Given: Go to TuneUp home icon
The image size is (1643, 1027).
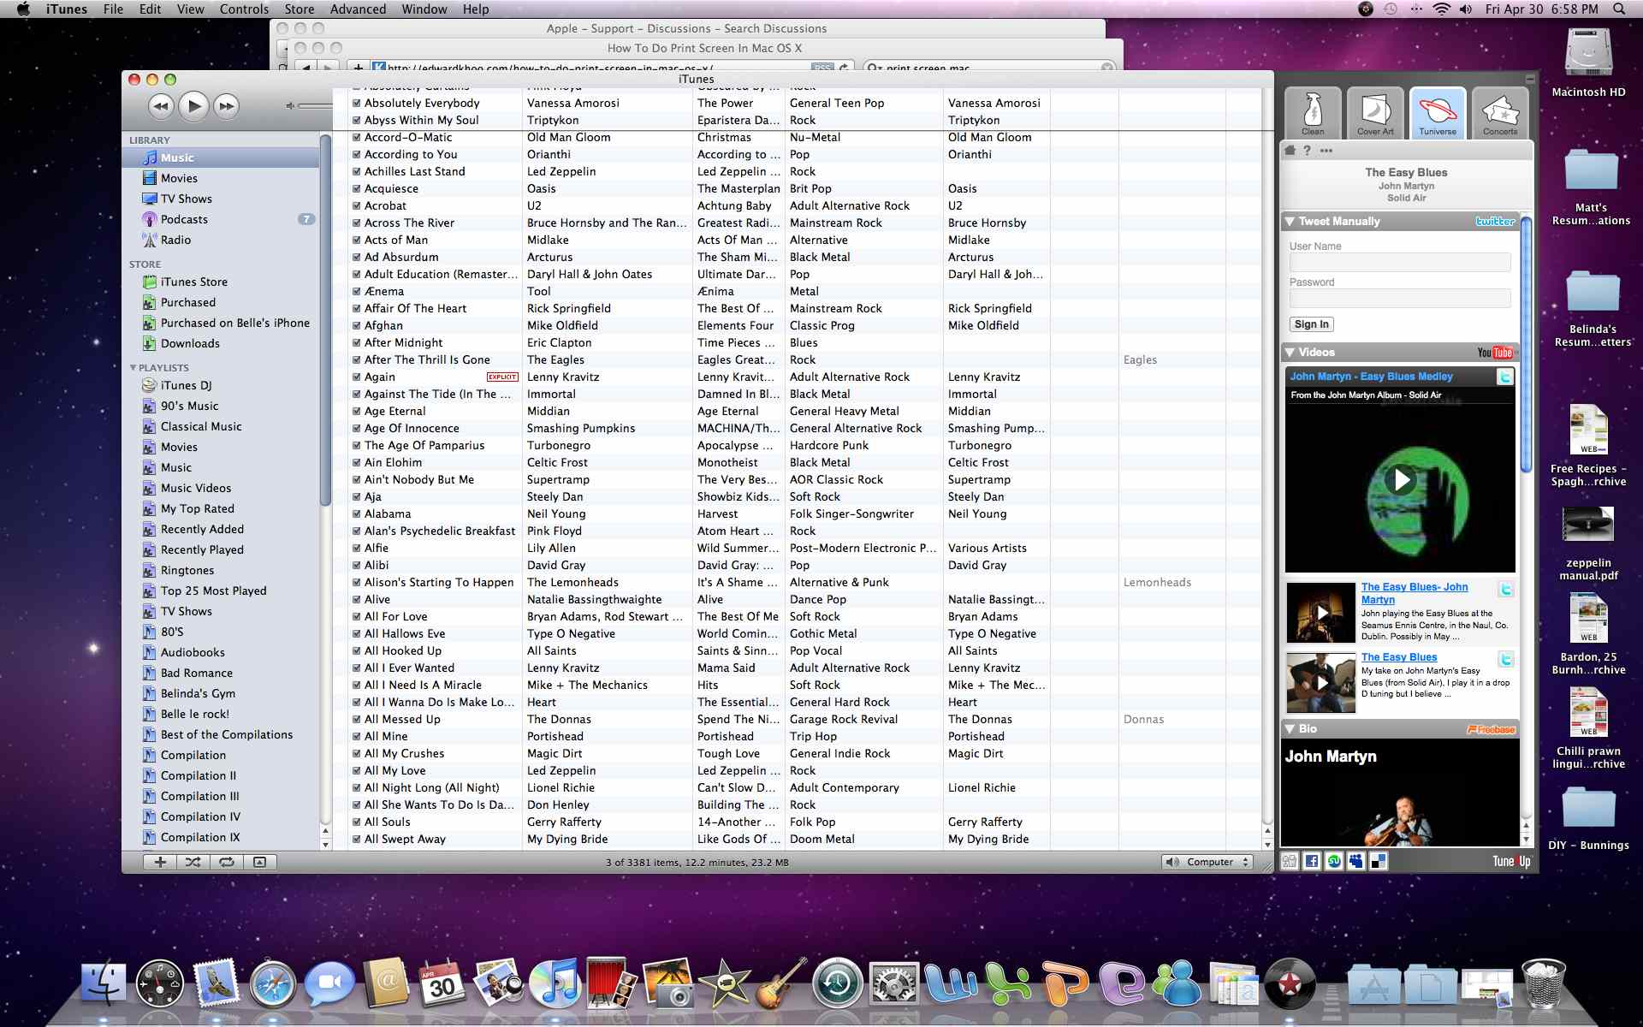Looking at the screenshot, I should pyautogui.click(x=1290, y=151).
